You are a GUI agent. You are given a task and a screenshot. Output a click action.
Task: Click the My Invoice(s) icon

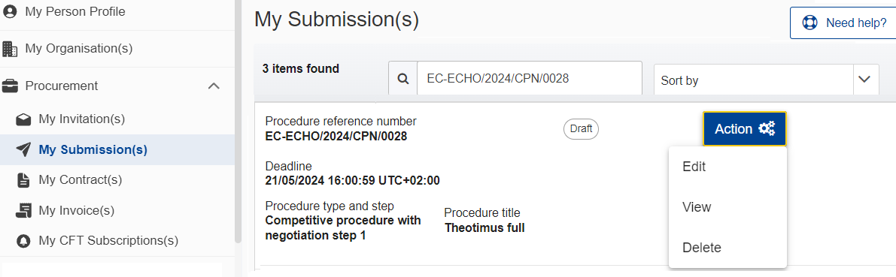tap(23, 211)
